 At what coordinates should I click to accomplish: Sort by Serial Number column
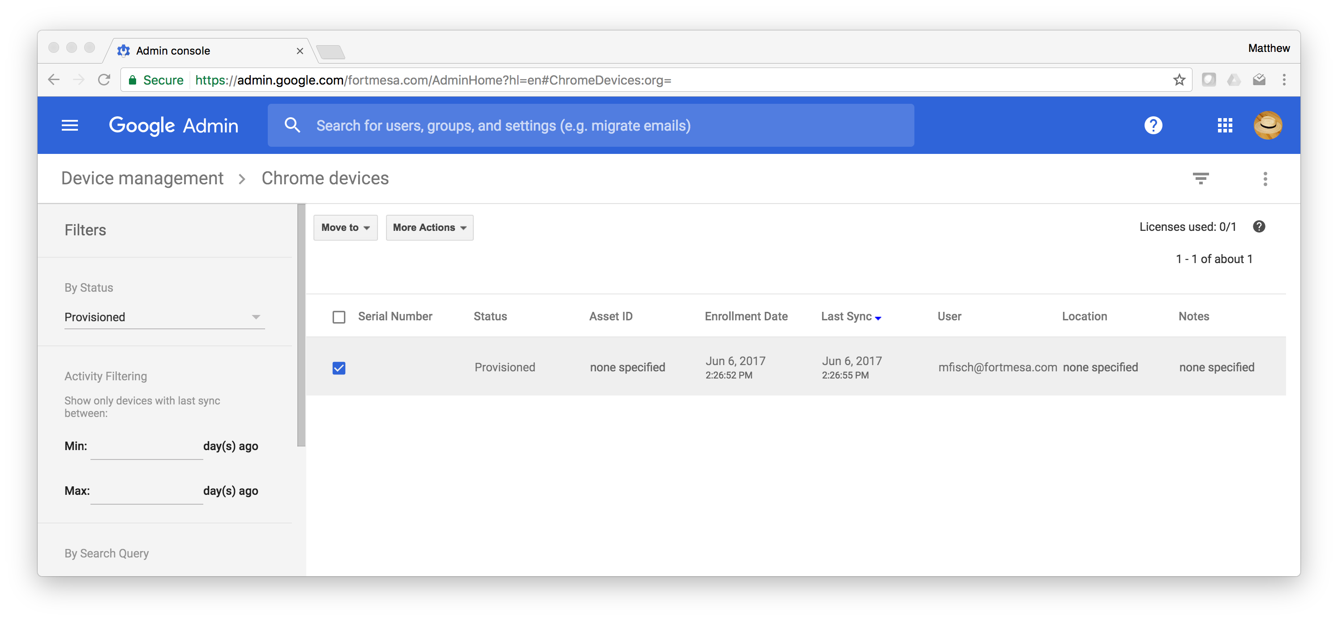(395, 316)
